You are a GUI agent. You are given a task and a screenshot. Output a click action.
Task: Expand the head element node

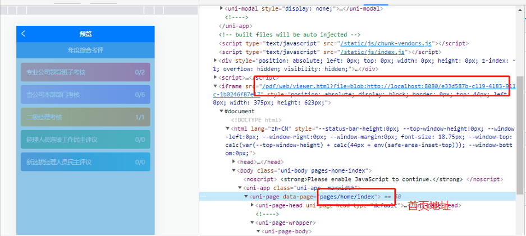click(234, 161)
